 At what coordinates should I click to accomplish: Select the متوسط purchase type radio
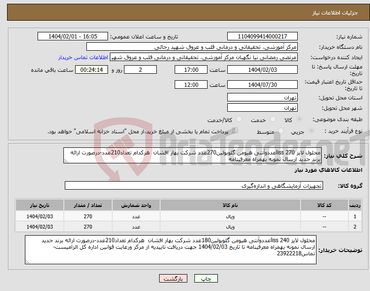pos(281,131)
